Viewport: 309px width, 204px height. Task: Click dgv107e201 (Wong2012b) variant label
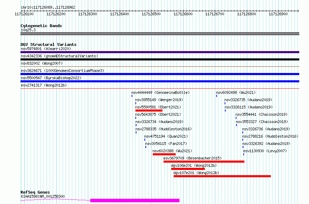coord(196,173)
